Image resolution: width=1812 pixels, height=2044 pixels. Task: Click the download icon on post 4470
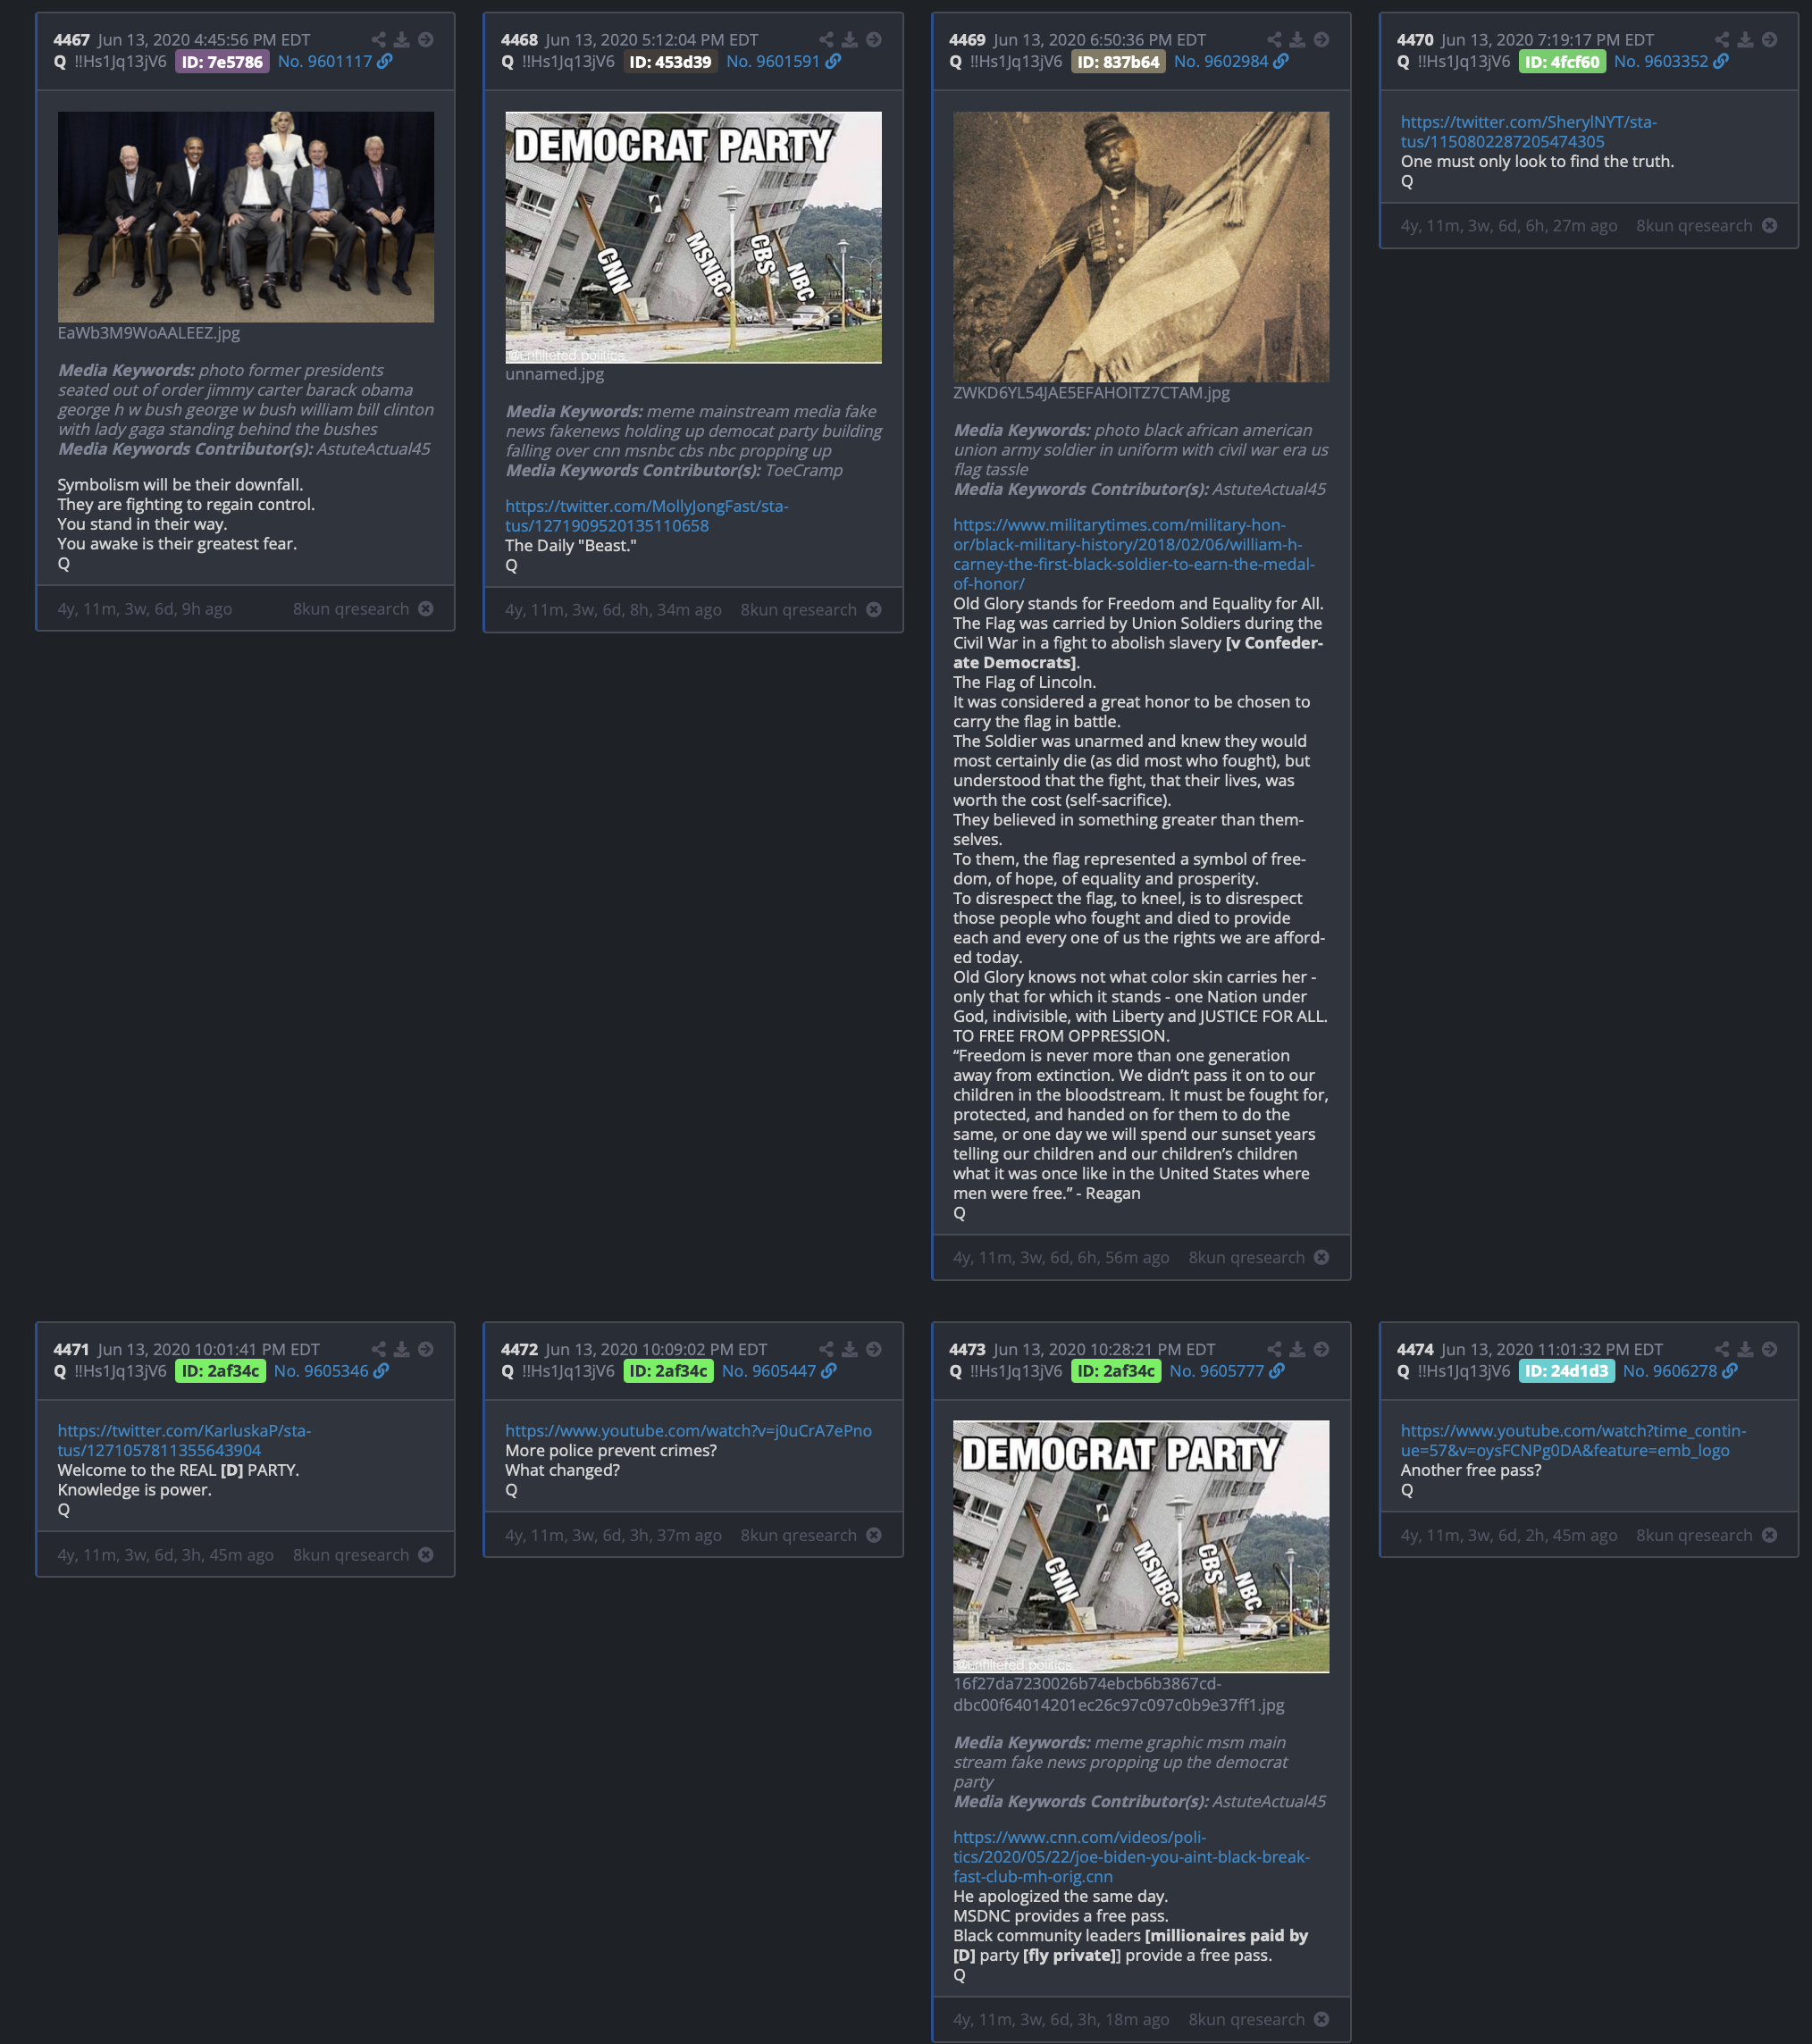[1745, 40]
